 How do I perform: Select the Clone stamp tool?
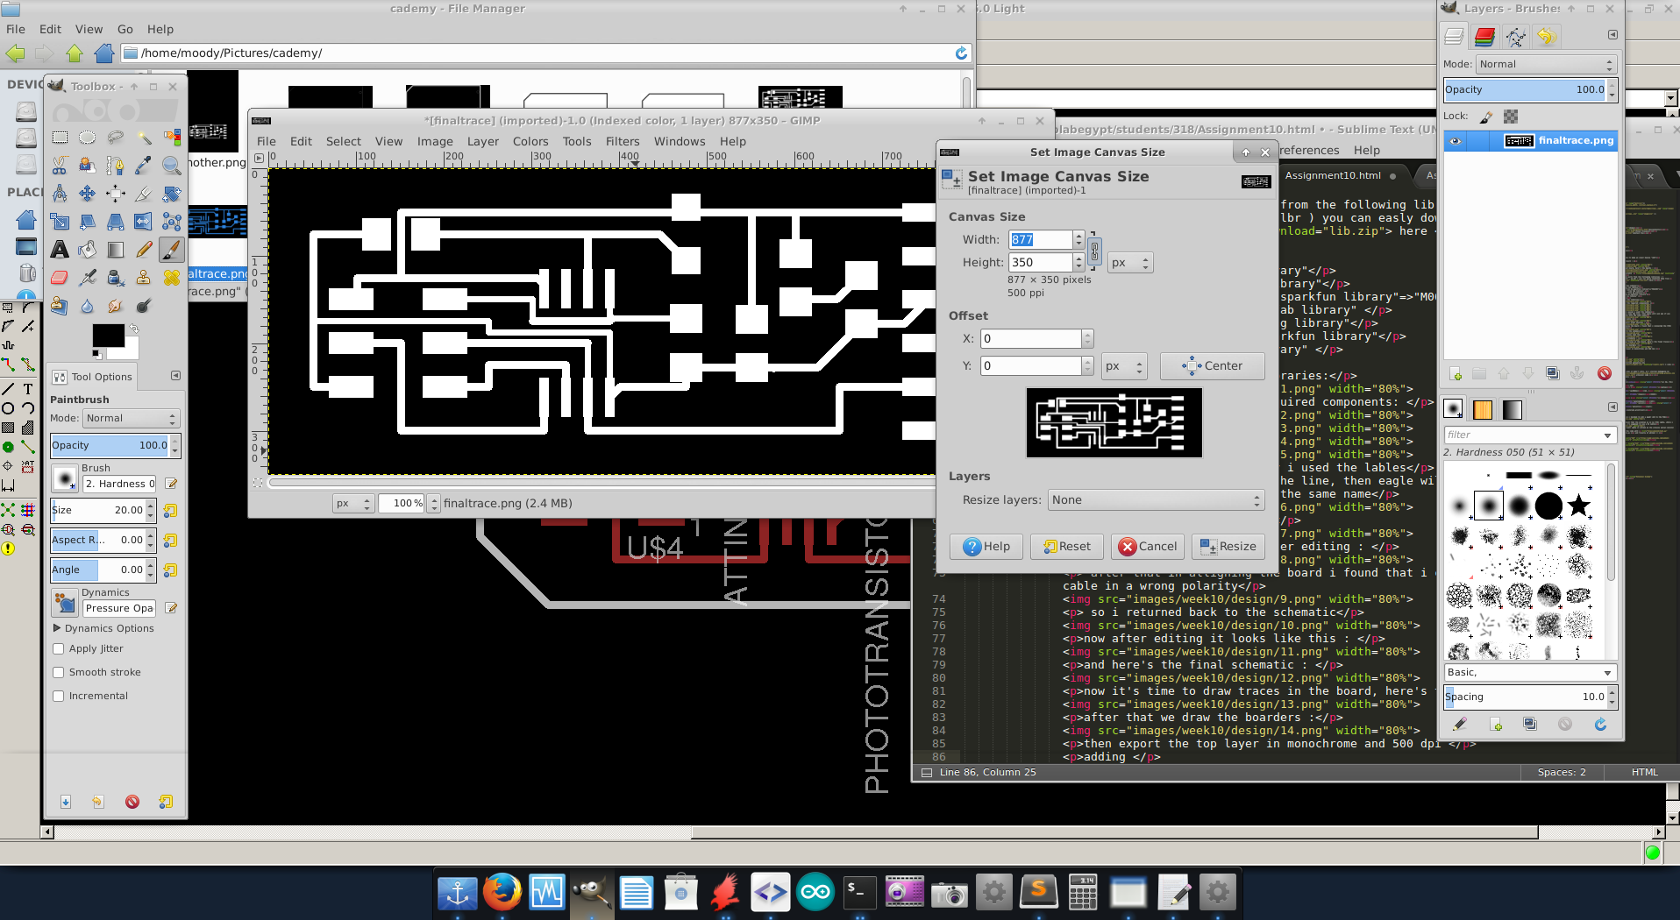point(144,278)
